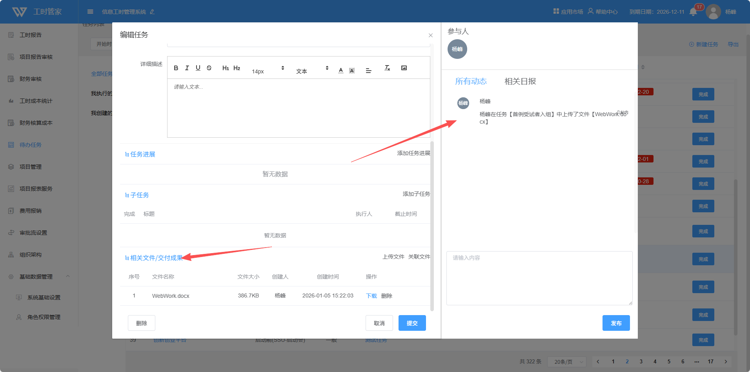Insert an image into the description
This screenshot has height=372, width=750.
(x=404, y=68)
